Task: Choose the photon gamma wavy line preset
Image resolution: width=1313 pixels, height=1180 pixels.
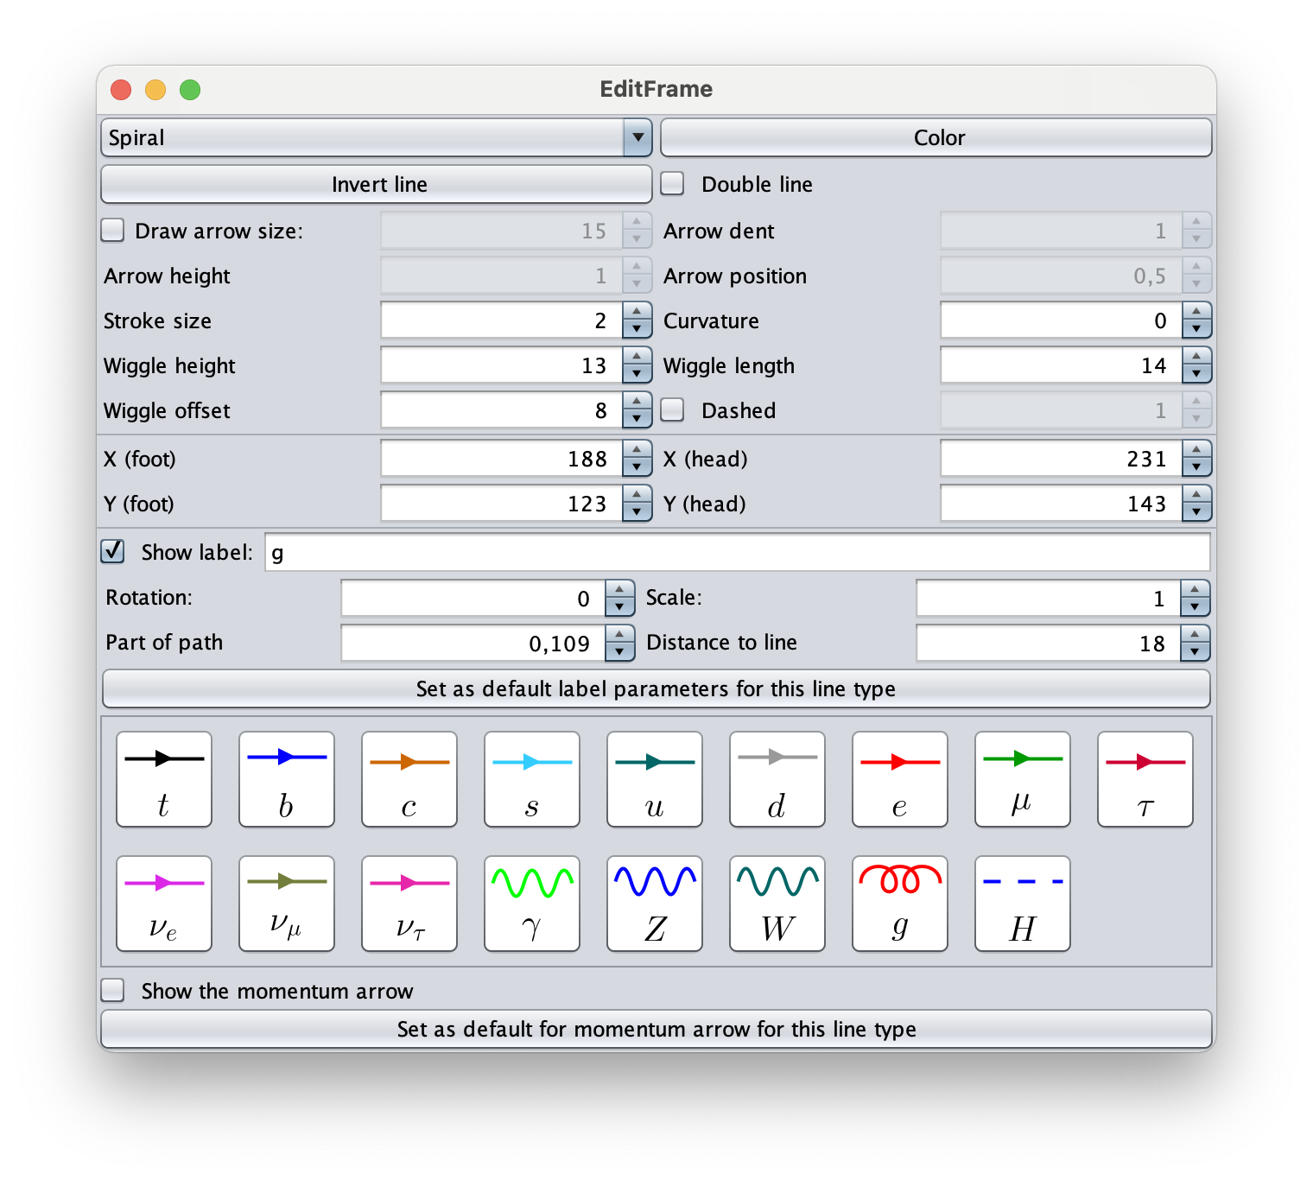Action: point(531,904)
